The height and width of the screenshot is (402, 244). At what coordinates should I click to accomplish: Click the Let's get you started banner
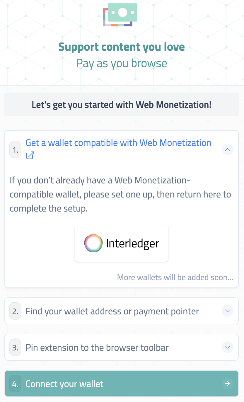pos(122,104)
